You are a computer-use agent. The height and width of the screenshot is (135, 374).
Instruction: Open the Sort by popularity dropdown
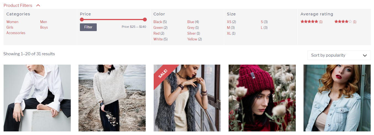coord(339,55)
